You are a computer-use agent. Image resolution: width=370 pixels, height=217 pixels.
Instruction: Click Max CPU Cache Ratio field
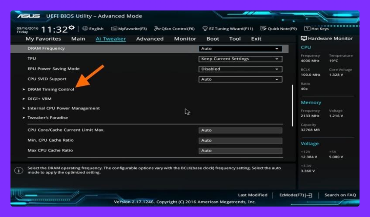click(240, 151)
